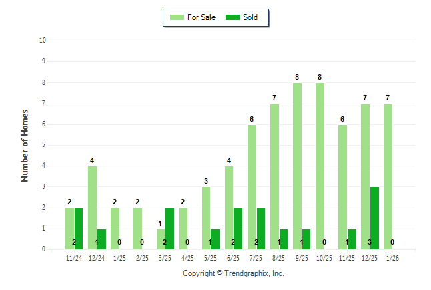This screenshot has width=431, height=290.
Task: Select the 10/25 For Sale bar
Action: click(x=320, y=166)
